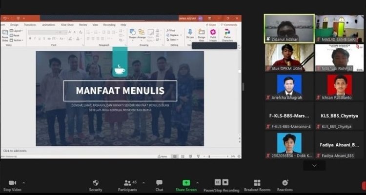
Task: Pause the recording
Action: pos(218,182)
